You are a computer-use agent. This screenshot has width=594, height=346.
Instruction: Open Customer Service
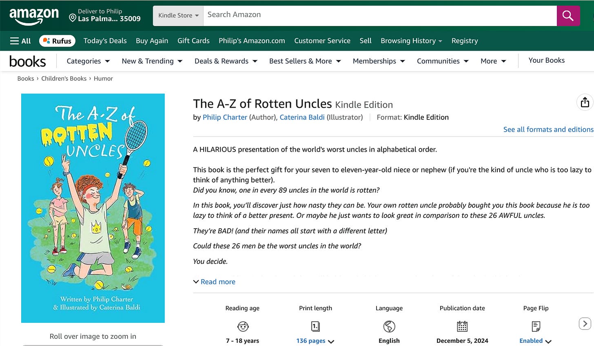click(x=322, y=41)
